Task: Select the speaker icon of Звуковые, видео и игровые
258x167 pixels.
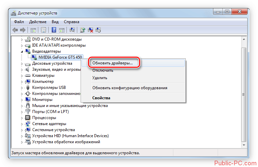Action: (x=28, y=69)
